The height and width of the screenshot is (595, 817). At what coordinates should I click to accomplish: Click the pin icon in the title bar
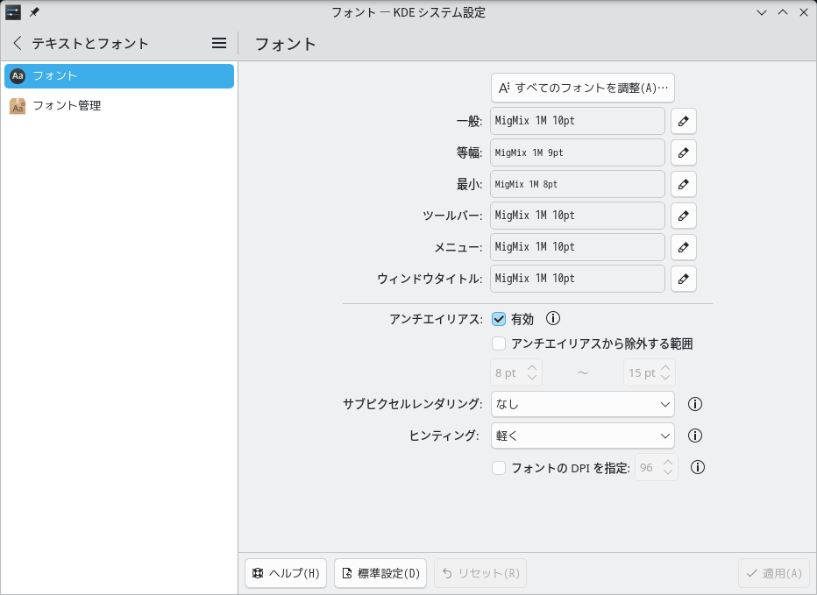coord(33,12)
